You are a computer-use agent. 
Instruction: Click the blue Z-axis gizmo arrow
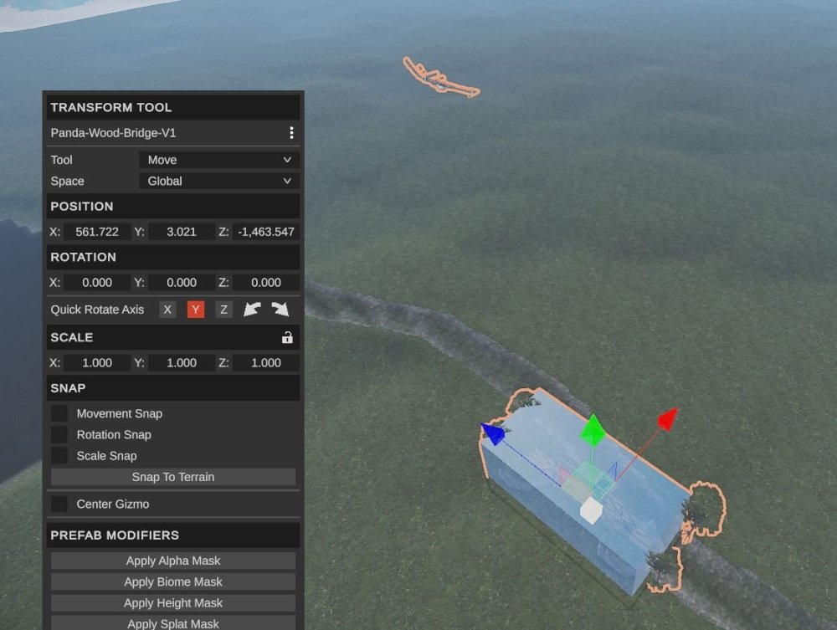[x=494, y=433]
